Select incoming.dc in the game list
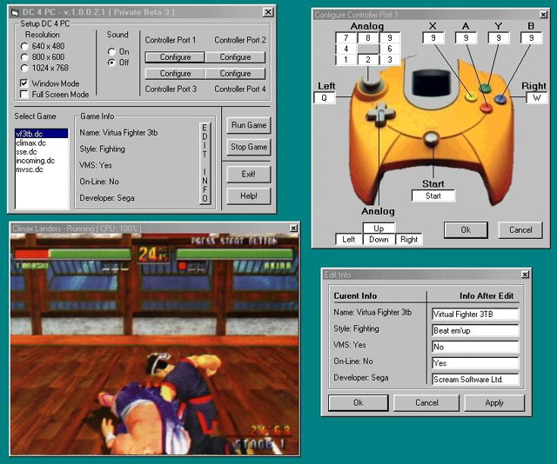This screenshot has width=557, height=464. (42, 161)
